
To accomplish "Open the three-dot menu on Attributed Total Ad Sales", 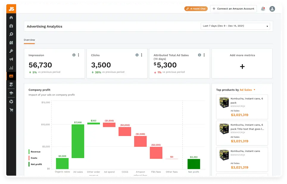I will pyautogui.click(x=204, y=55).
